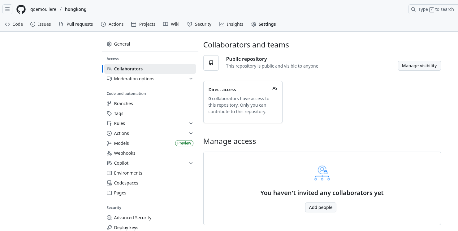Open General settings in sidebar
Viewport: 458px width, 231px height.
122,44
